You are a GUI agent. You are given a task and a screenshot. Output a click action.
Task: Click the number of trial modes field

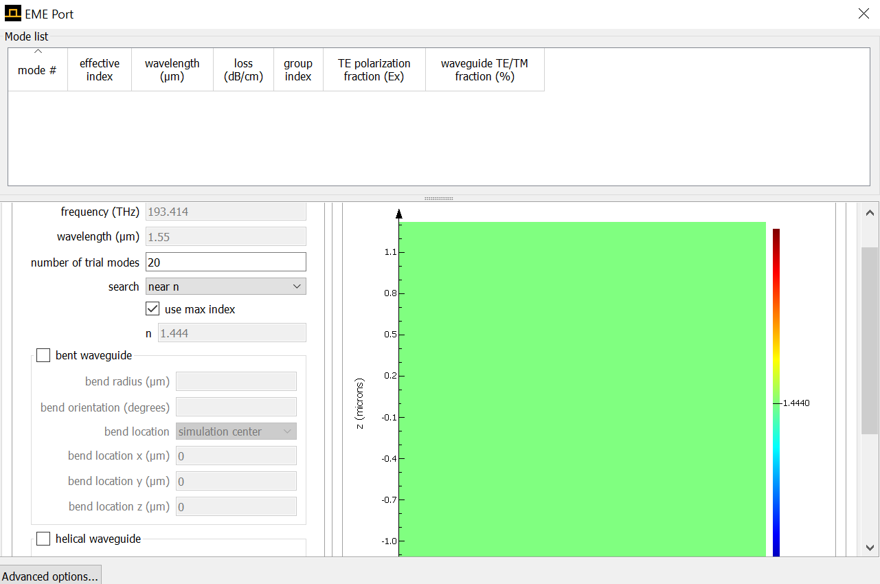226,262
